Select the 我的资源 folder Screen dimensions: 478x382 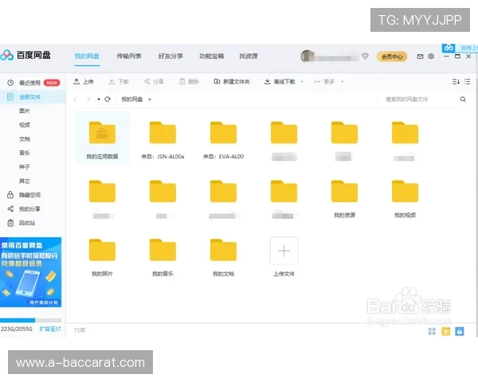coord(344,199)
